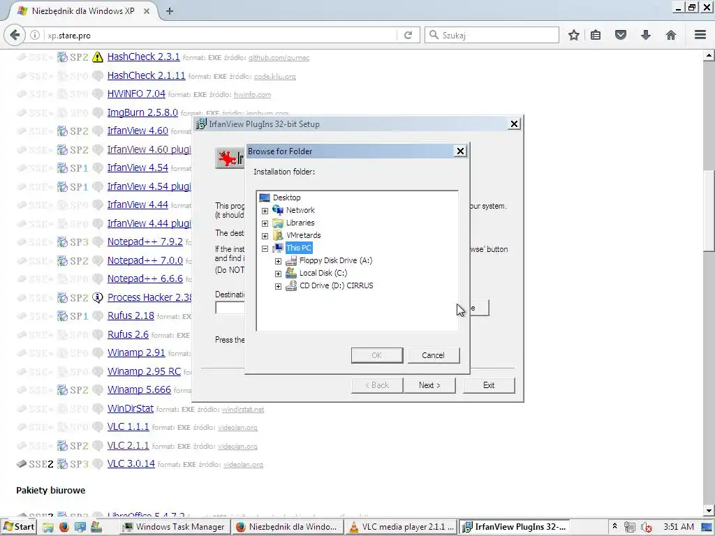Click warning icon beside HashCheck 2.3.1
Screen dimensions: 715x536
tap(98, 57)
